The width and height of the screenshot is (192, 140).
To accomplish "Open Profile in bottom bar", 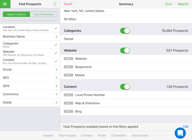I will (x=102, y=136).
